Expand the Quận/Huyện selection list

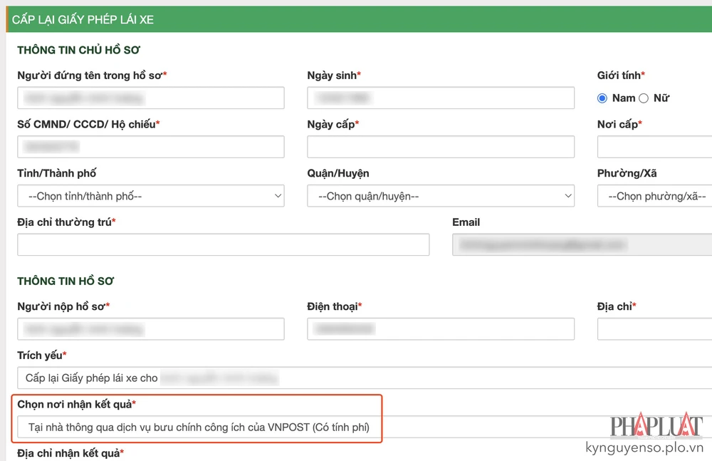click(x=441, y=196)
